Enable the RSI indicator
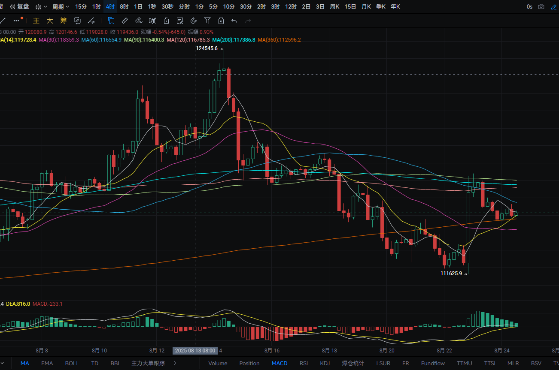Viewport: 559px width, 370px height. pos(304,363)
